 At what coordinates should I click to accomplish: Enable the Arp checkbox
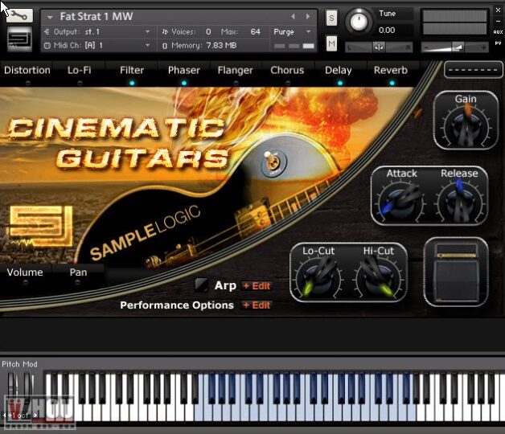tap(202, 285)
